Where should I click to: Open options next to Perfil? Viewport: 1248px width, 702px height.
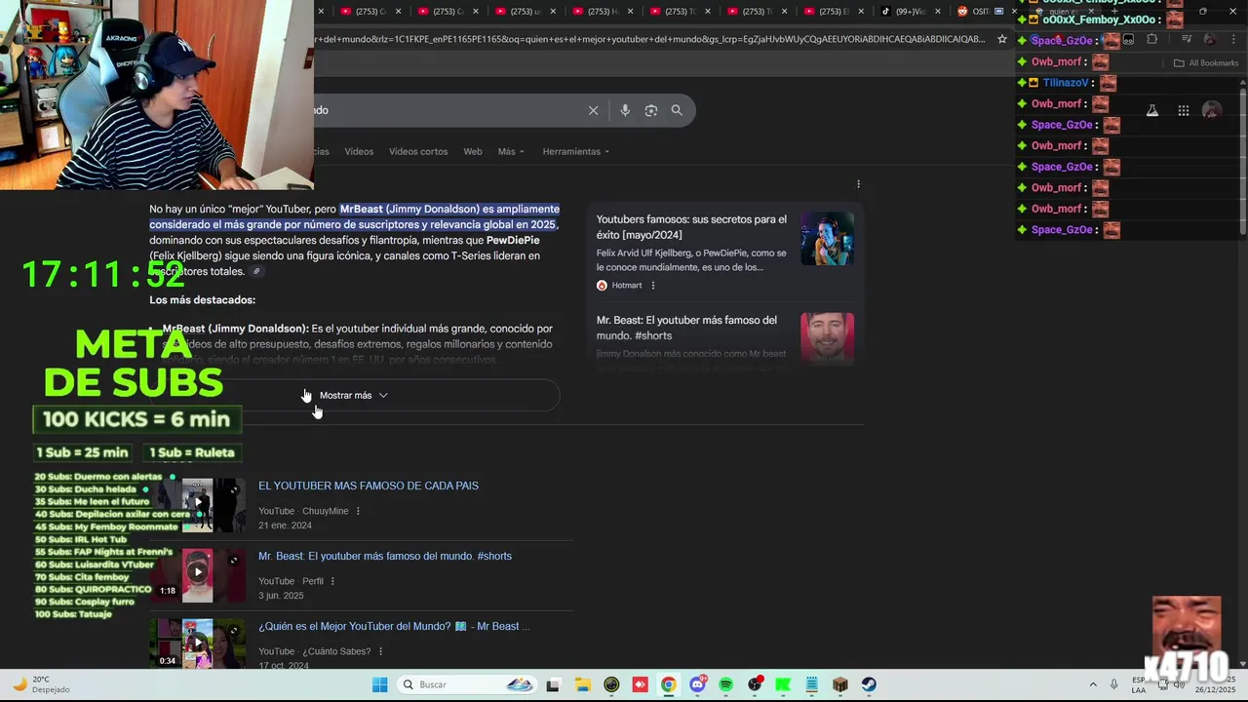332,581
